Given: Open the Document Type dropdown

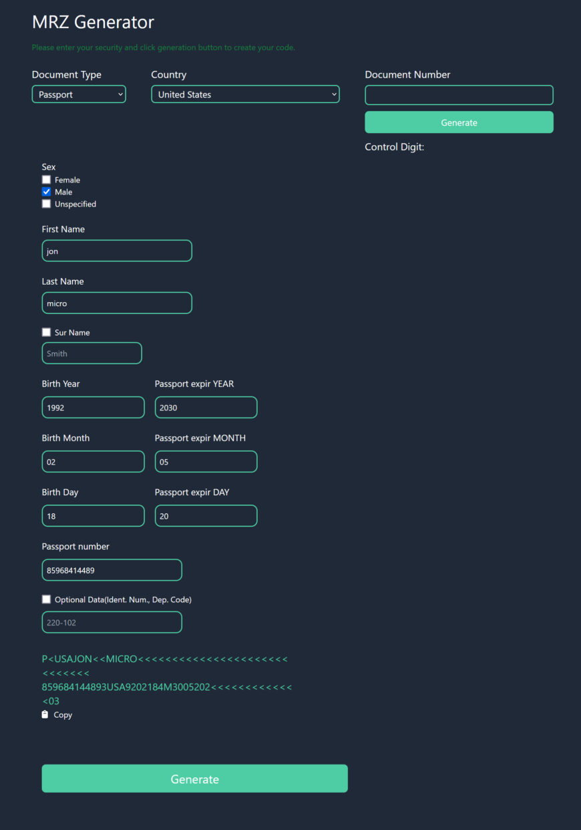Looking at the screenshot, I should [79, 94].
